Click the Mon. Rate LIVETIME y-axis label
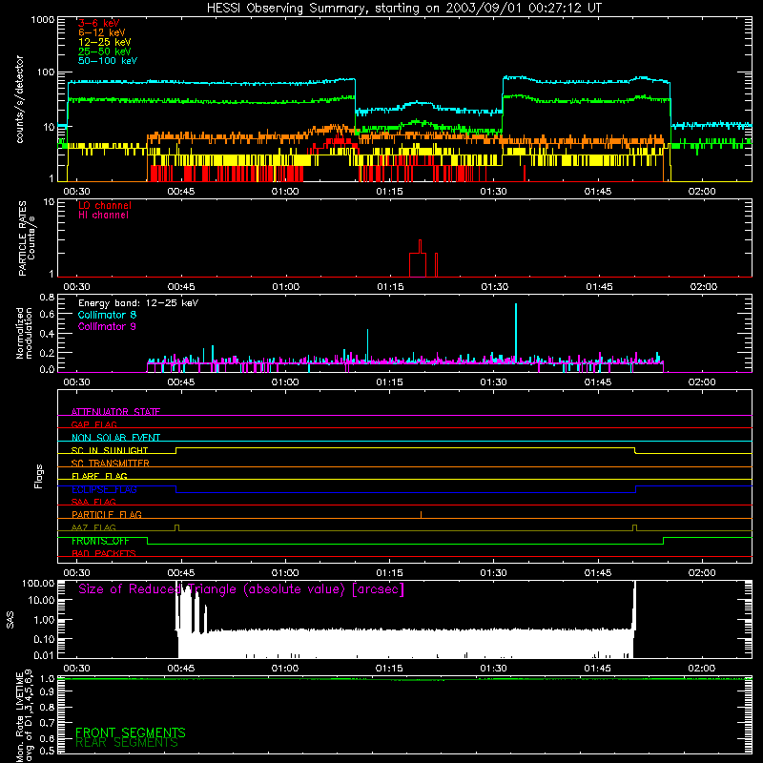Screen dimensions: 763x763 click(x=24, y=715)
